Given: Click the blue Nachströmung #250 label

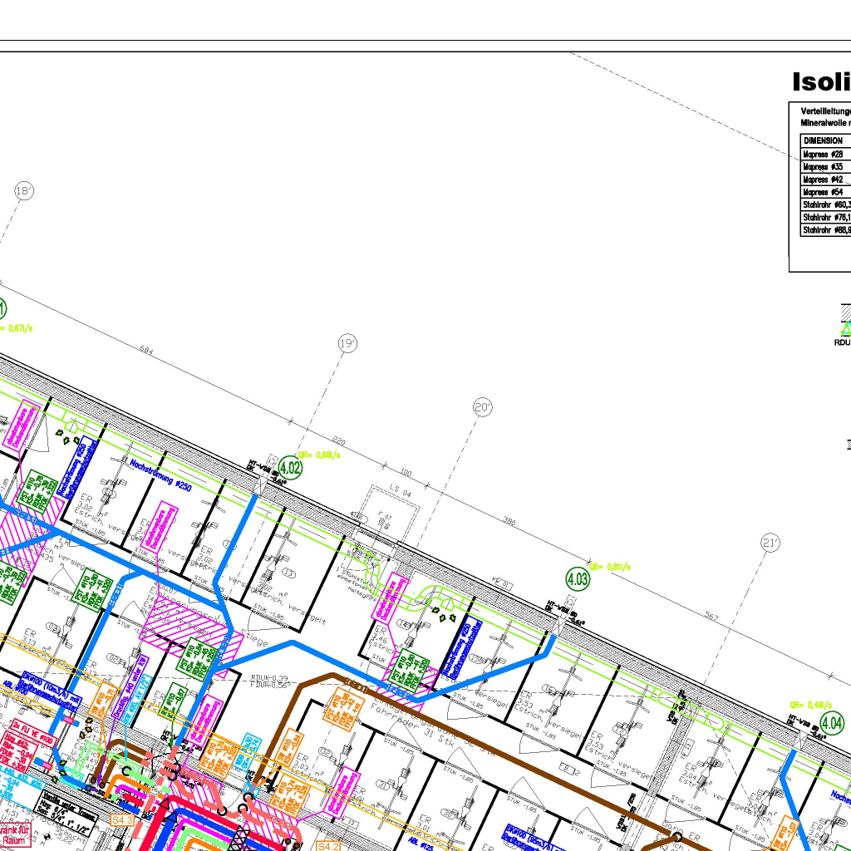Looking at the screenshot, I should (160, 475).
